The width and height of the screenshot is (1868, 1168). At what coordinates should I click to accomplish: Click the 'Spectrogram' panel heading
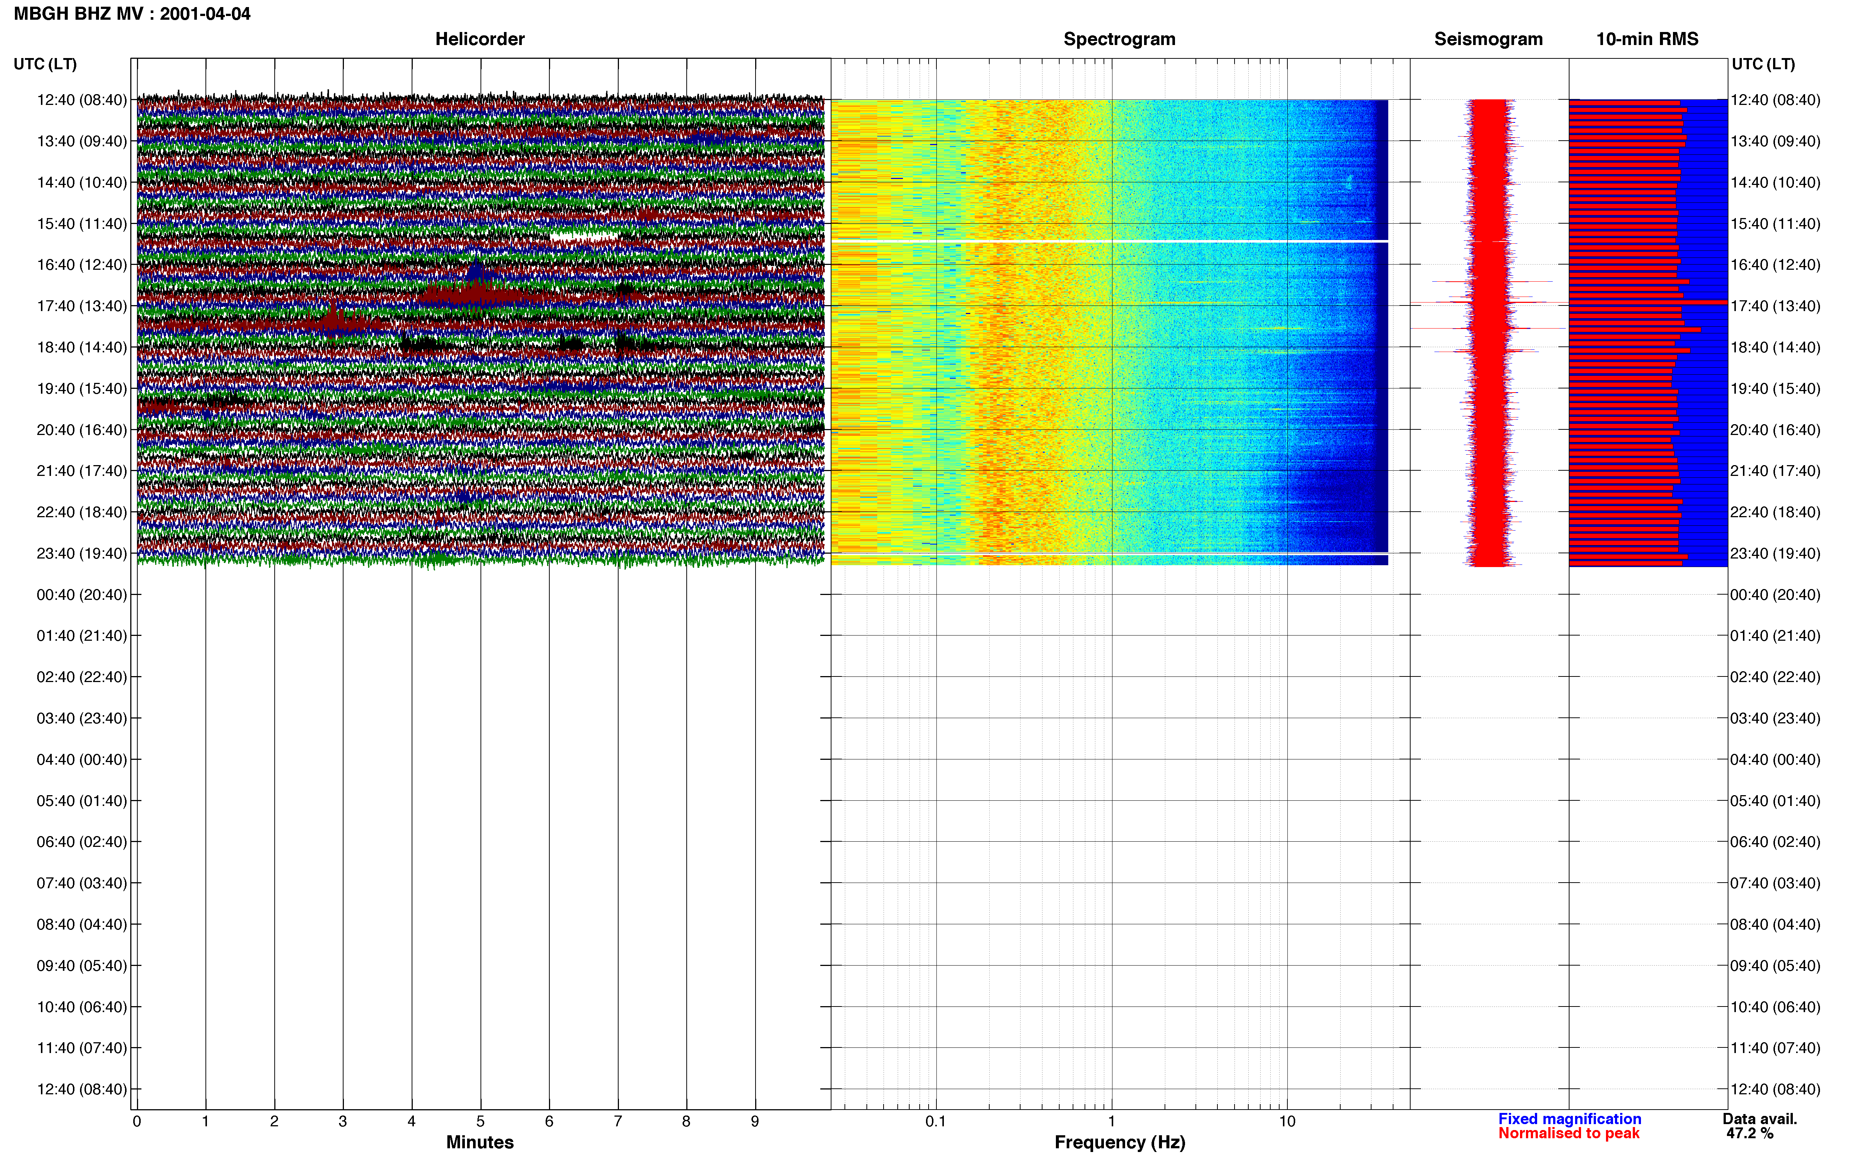pos(1120,39)
